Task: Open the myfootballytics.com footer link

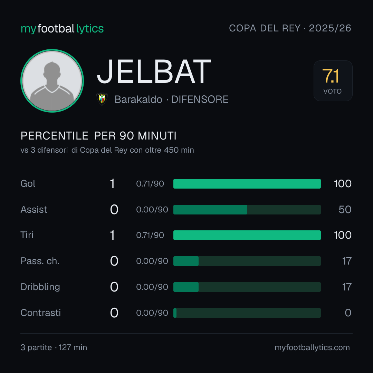Action: [x=312, y=347]
